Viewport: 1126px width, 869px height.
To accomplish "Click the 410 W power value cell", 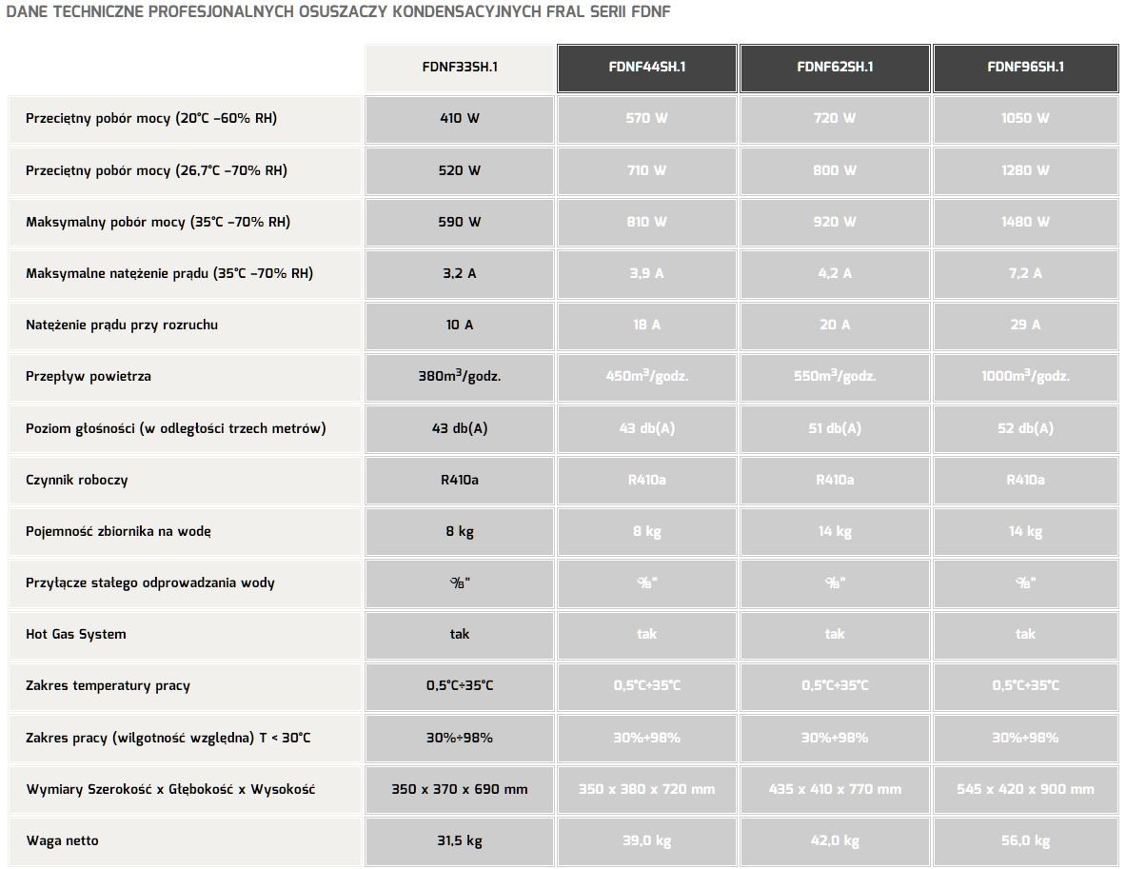I will pos(460,119).
